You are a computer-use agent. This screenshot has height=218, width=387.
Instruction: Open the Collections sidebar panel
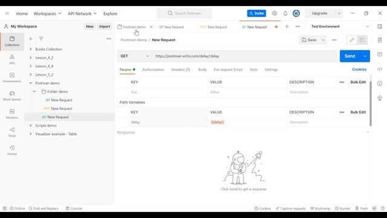coord(12,41)
